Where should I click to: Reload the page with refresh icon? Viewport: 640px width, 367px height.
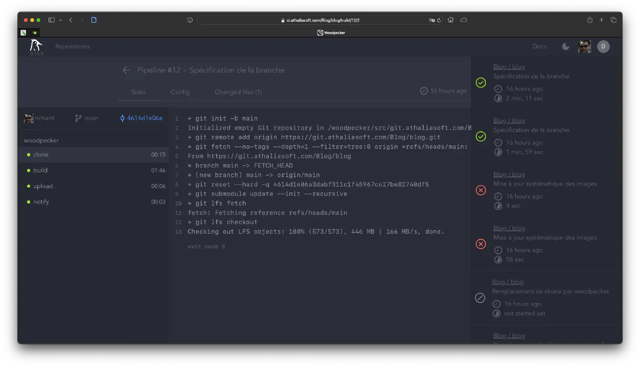point(439,20)
